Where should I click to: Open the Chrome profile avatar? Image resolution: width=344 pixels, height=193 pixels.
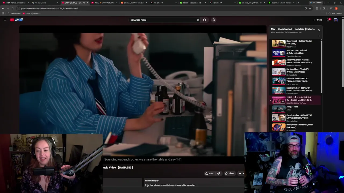(x=336, y=8)
